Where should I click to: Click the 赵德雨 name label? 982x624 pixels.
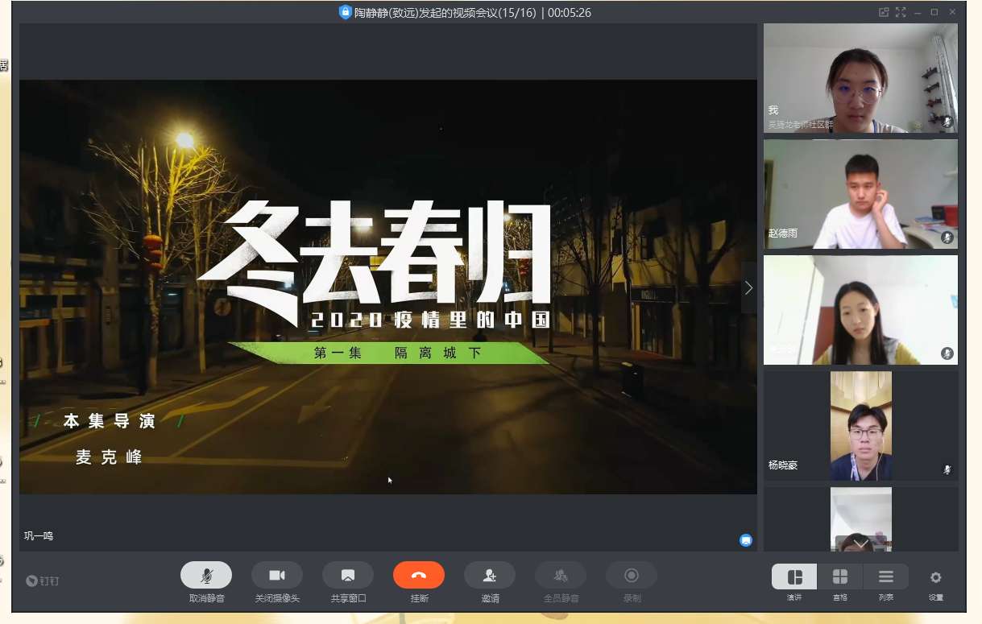783,233
